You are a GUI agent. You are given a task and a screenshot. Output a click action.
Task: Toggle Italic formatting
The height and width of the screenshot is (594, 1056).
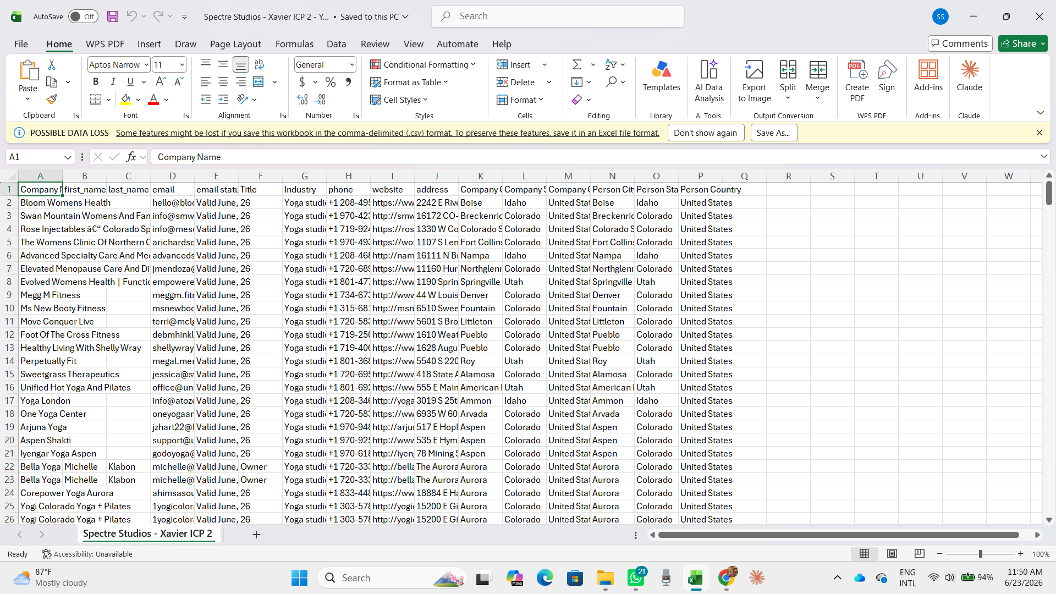point(113,82)
